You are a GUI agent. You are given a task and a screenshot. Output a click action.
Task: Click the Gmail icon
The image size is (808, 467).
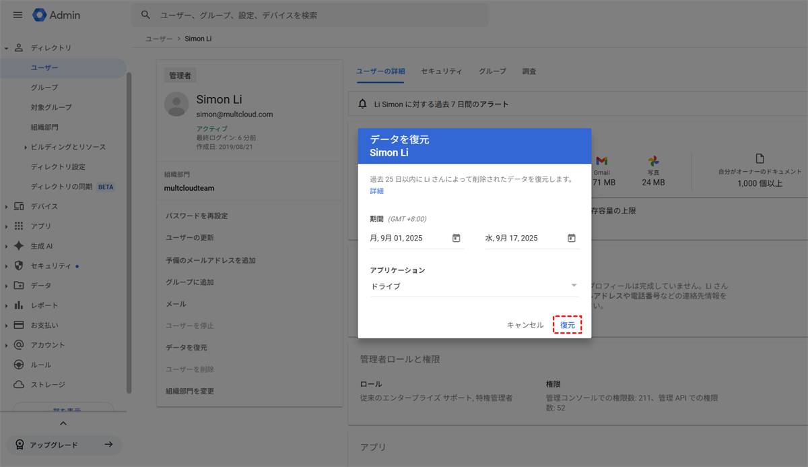[602, 160]
